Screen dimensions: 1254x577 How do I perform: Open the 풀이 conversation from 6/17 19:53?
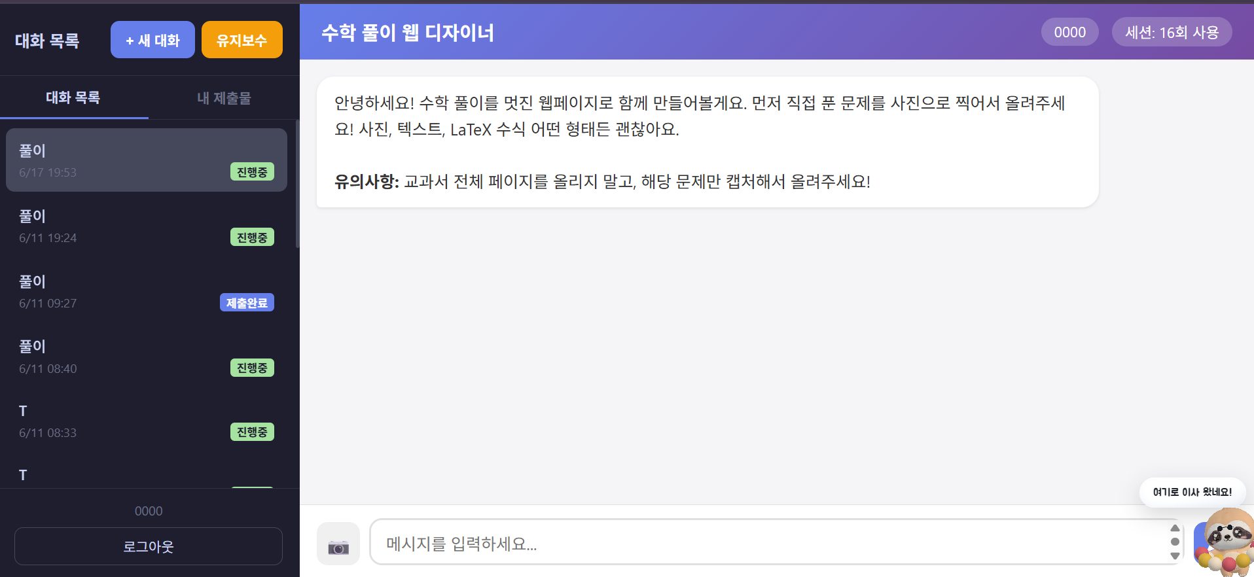click(147, 160)
